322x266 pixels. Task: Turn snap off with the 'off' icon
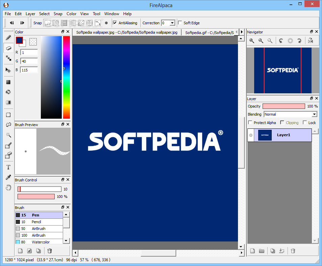48,23
